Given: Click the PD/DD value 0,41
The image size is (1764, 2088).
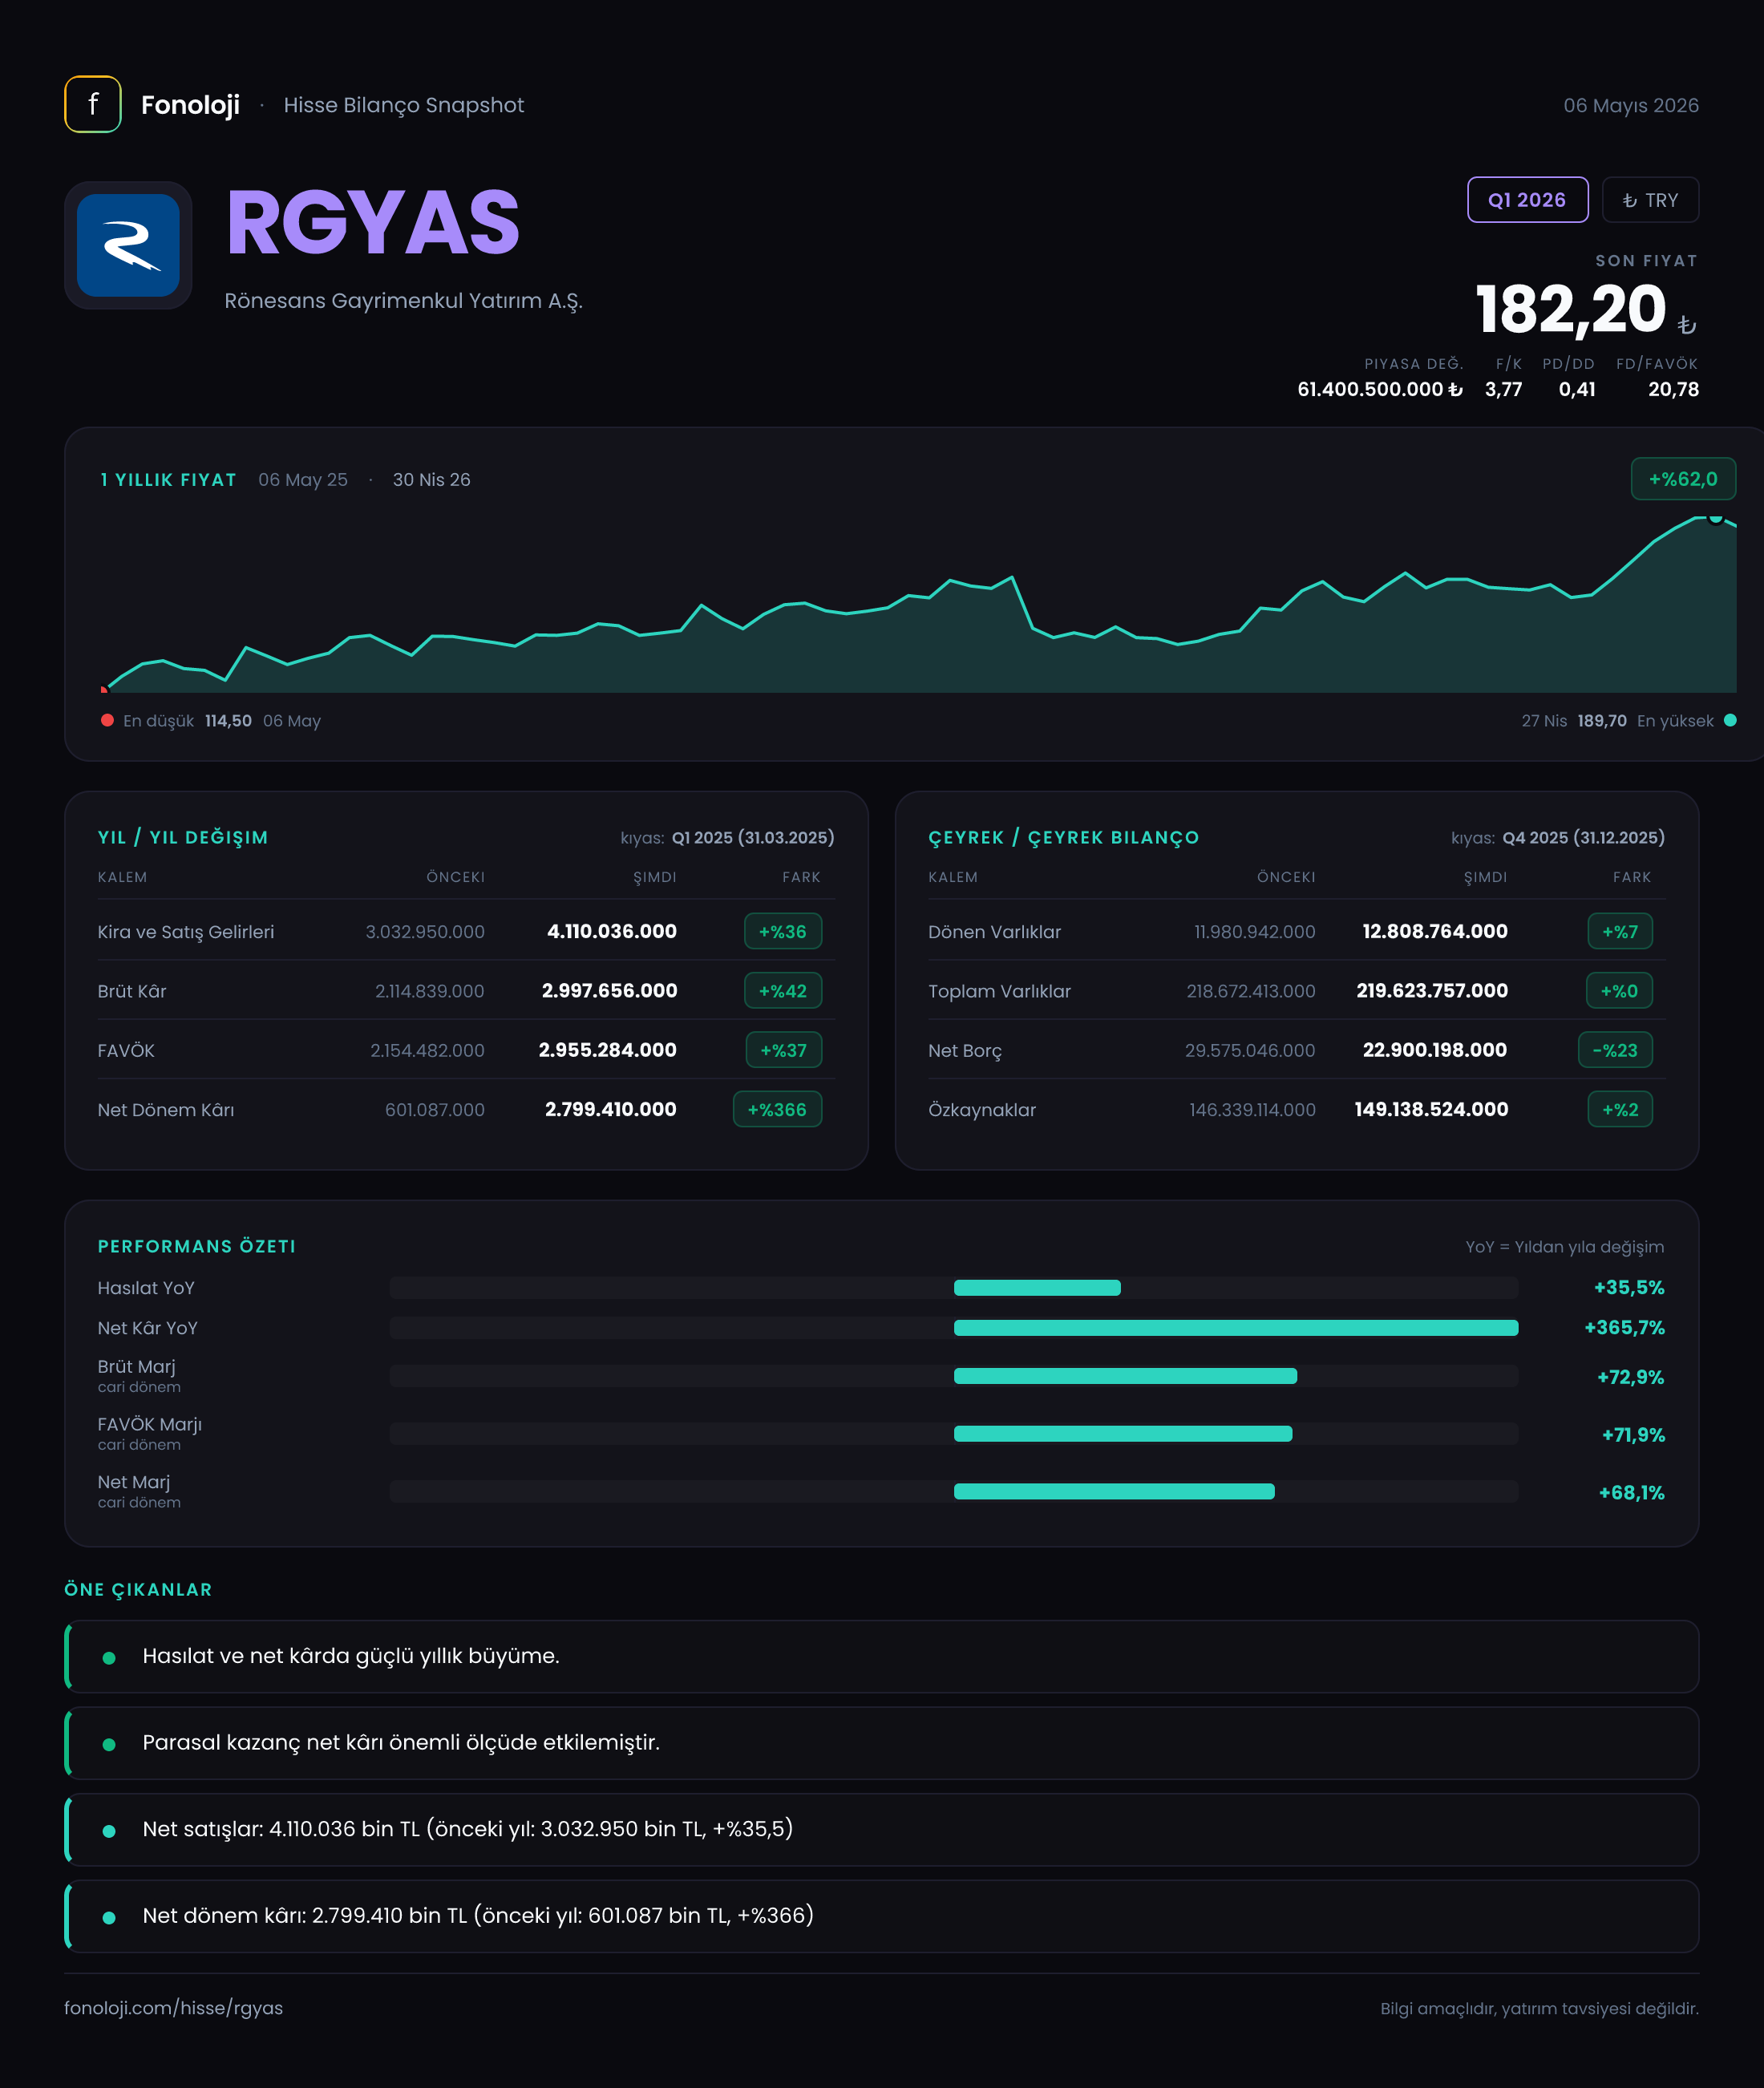Looking at the screenshot, I should point(1577,389).
